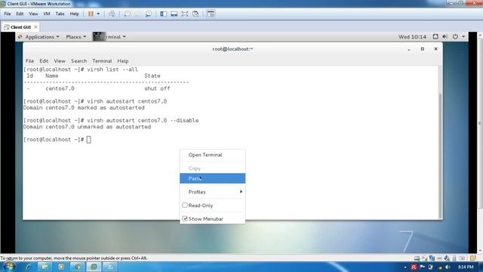Maximize the root@localhost terminal window
Screen dimensions: 483x272
423,49
